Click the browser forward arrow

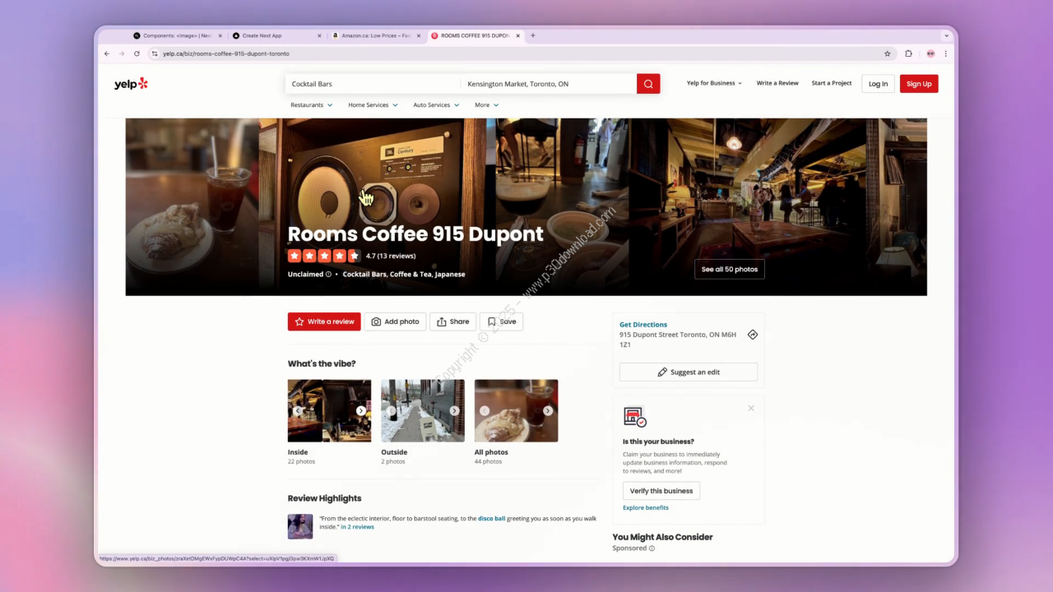click(122, 53)
